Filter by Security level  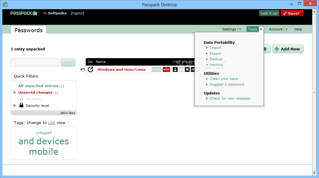(x=37, y=106)
